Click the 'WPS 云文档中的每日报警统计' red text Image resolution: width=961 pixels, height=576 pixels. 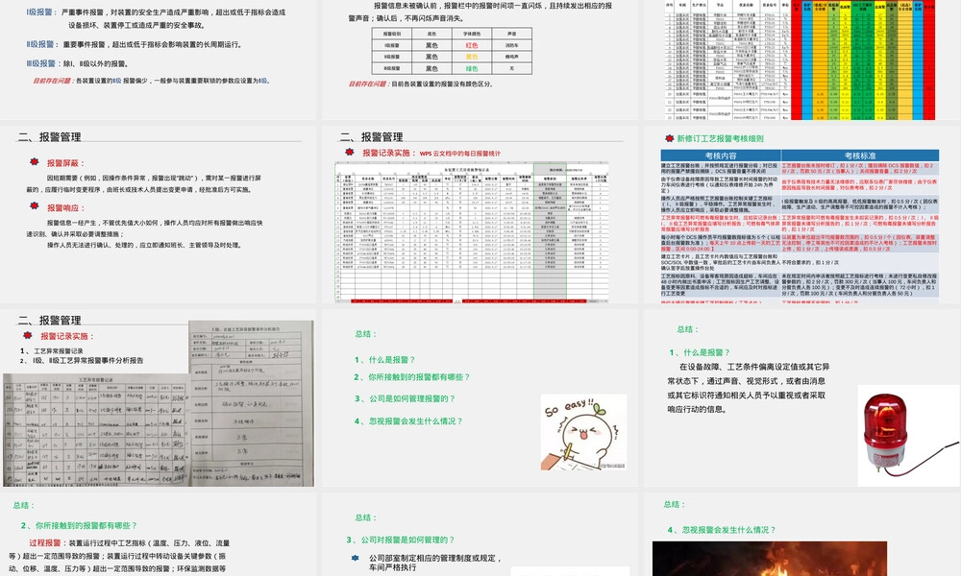pos(460,154)
